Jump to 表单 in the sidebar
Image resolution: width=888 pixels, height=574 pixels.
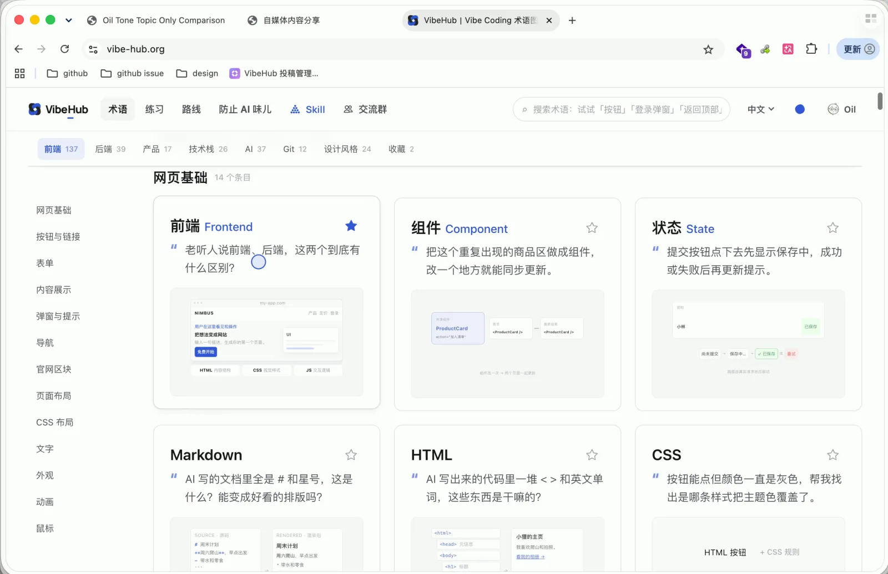click(x=45, y=263)
